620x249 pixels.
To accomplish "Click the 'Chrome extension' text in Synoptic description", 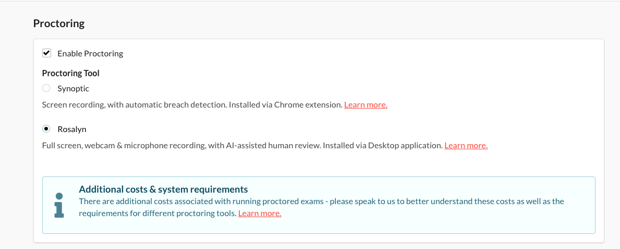I will click(310, 105).
